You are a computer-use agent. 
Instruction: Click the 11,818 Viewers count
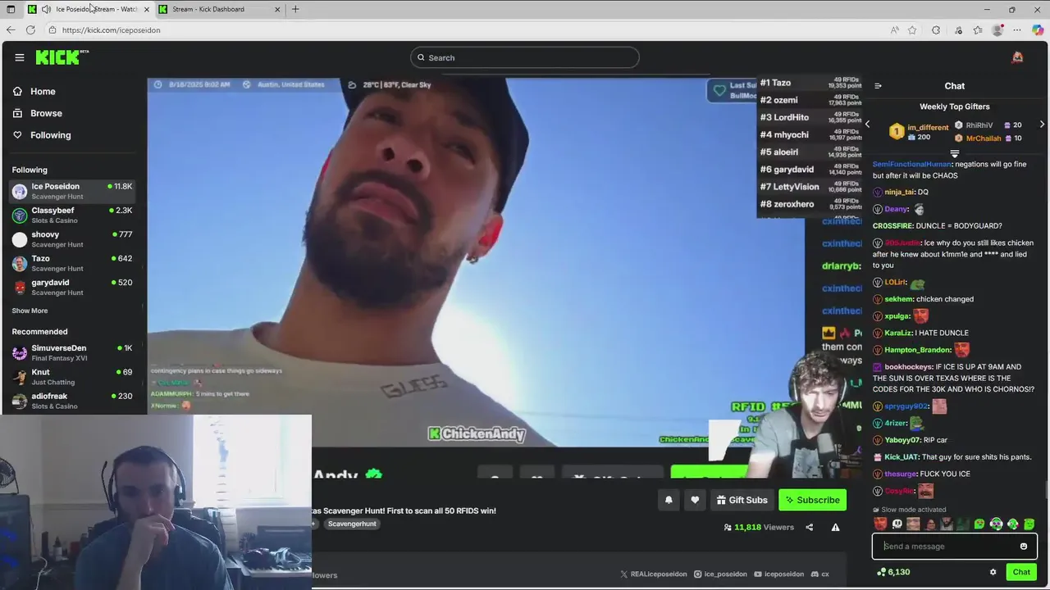(759, 527)
